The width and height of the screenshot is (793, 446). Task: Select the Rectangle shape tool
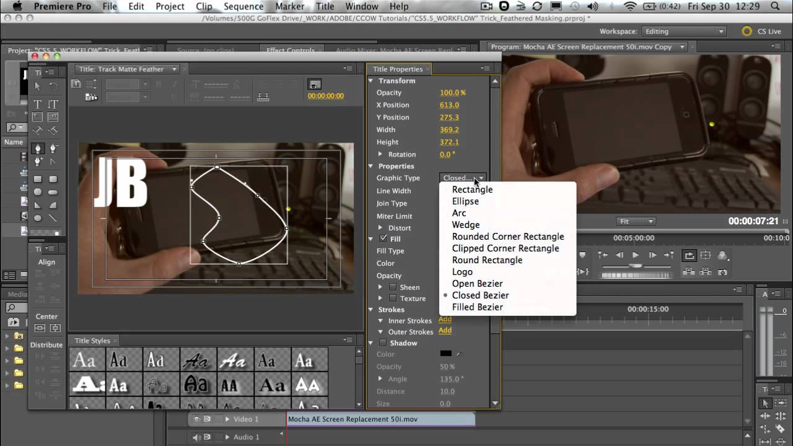pyautogui.click(x=37, y=179)
